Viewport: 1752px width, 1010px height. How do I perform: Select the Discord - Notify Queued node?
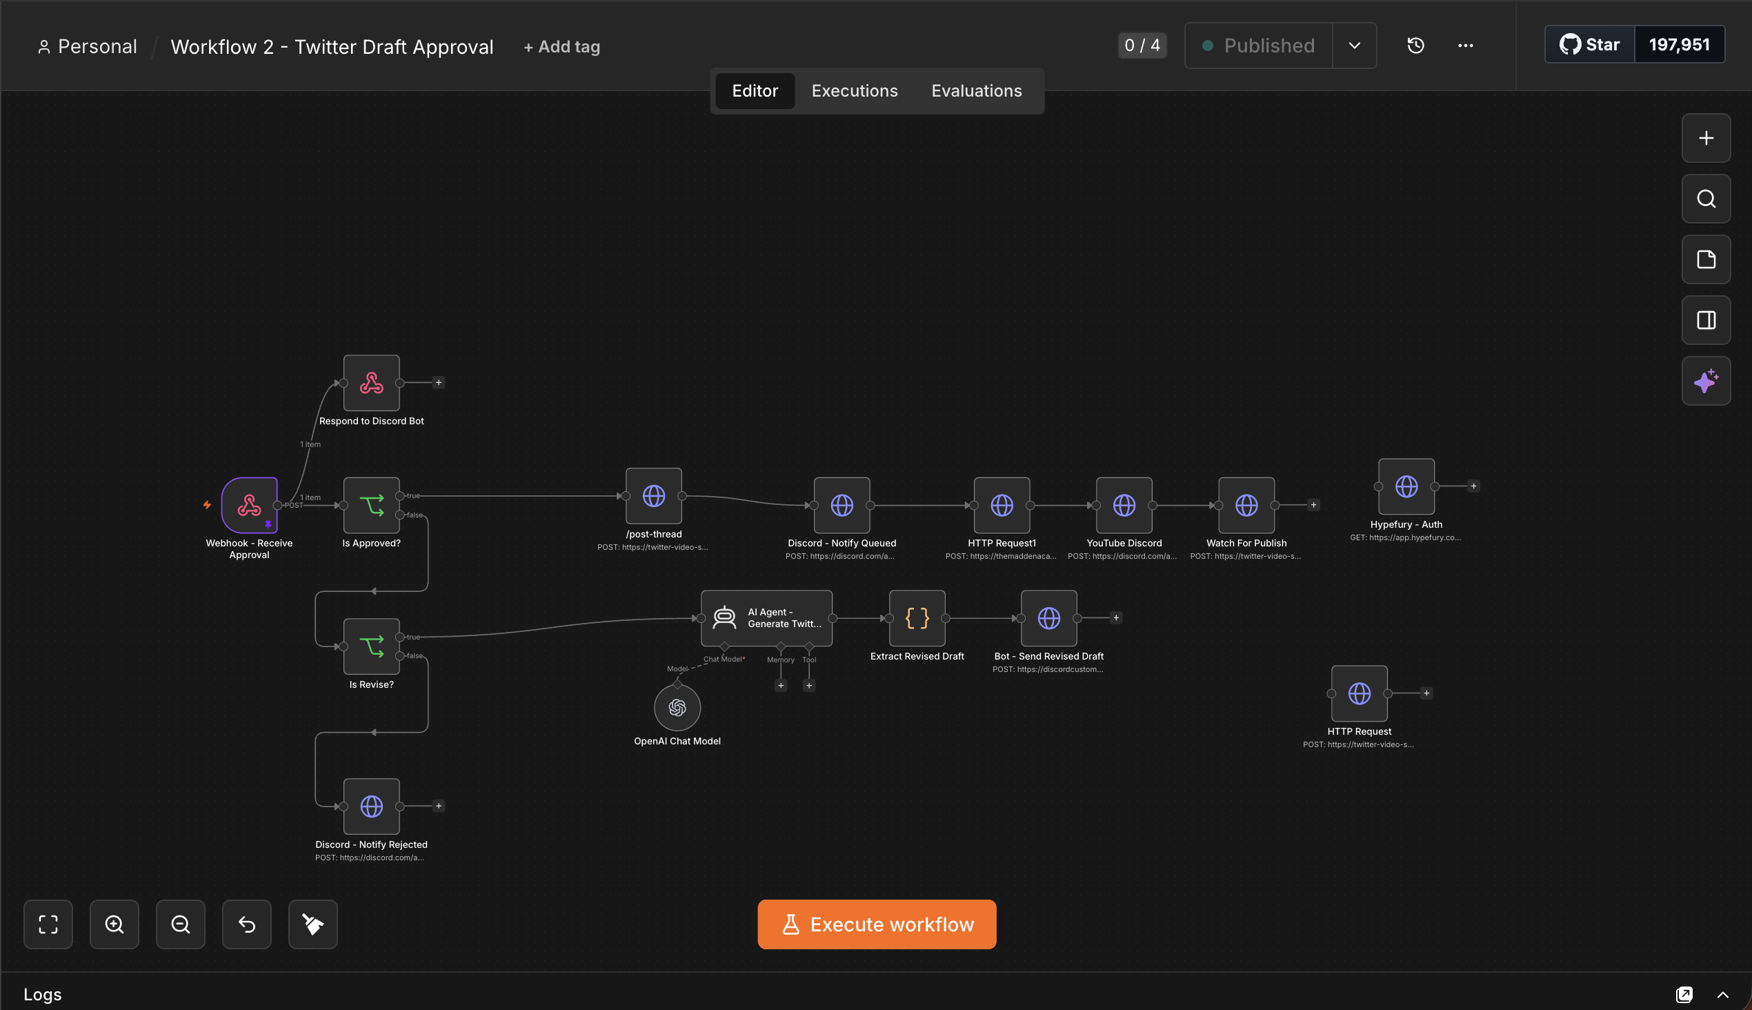click(x=842, y=505)
